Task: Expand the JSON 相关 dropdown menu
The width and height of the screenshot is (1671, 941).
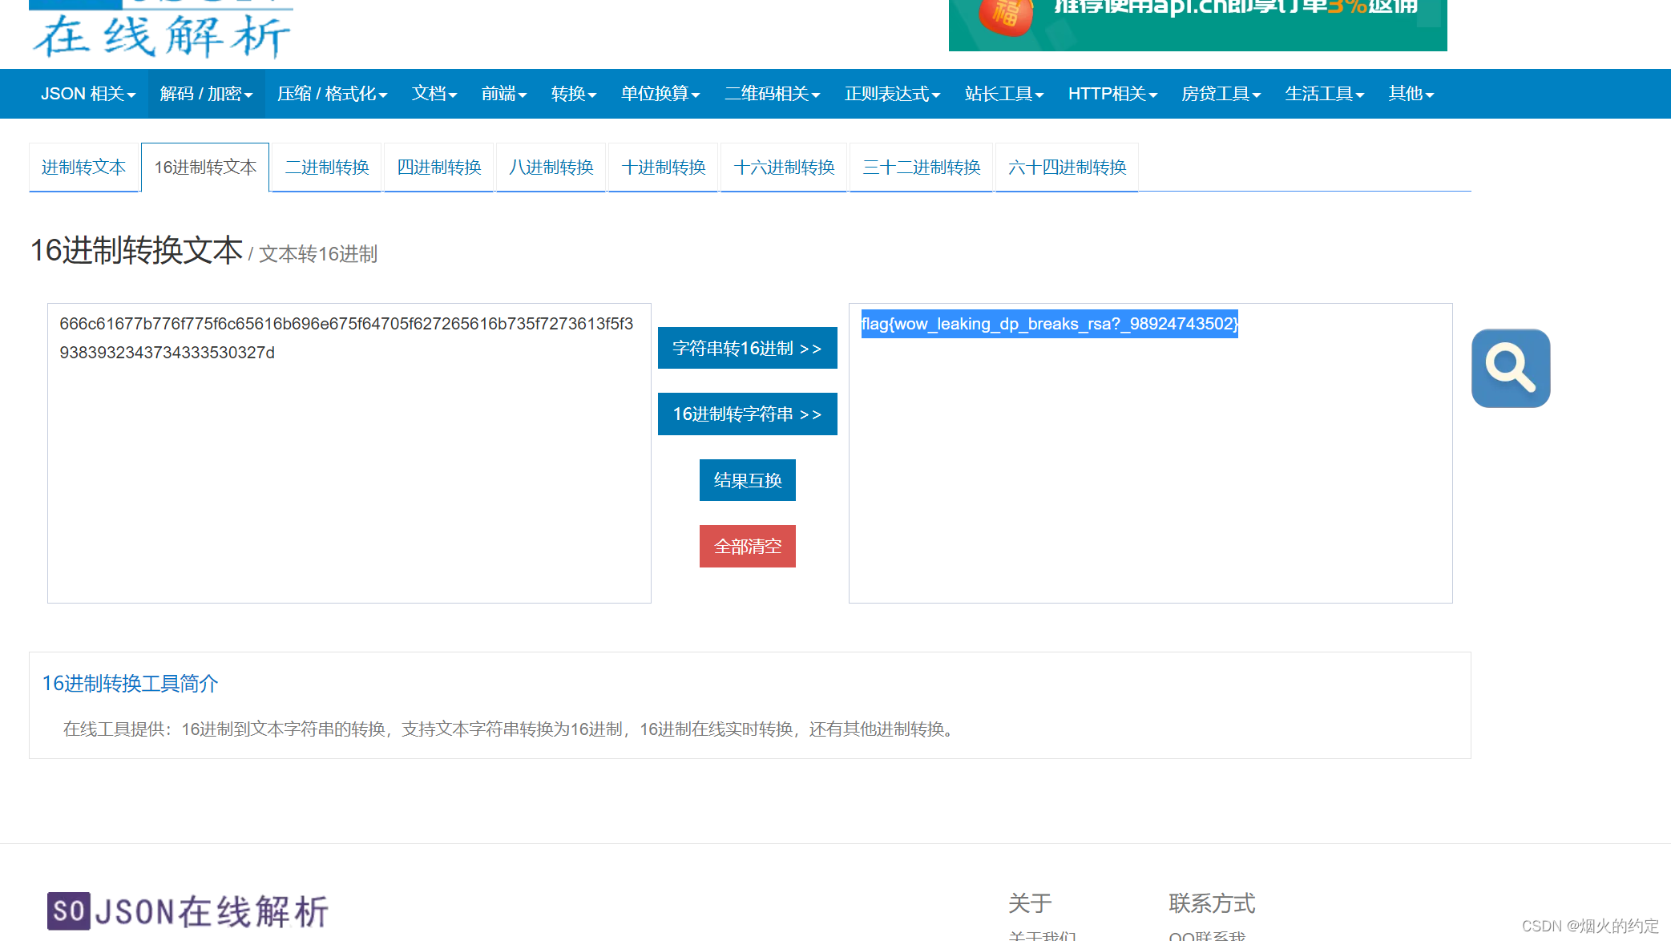Action: [x=88, y=94]
